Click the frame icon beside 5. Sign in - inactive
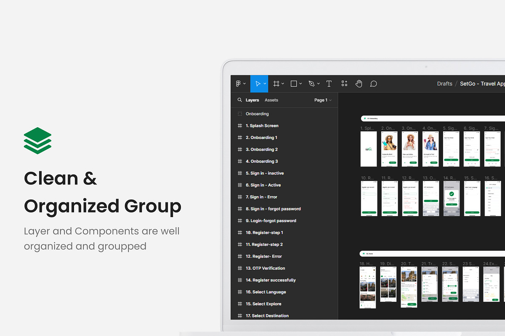505x336 pixels. point(240,173)
